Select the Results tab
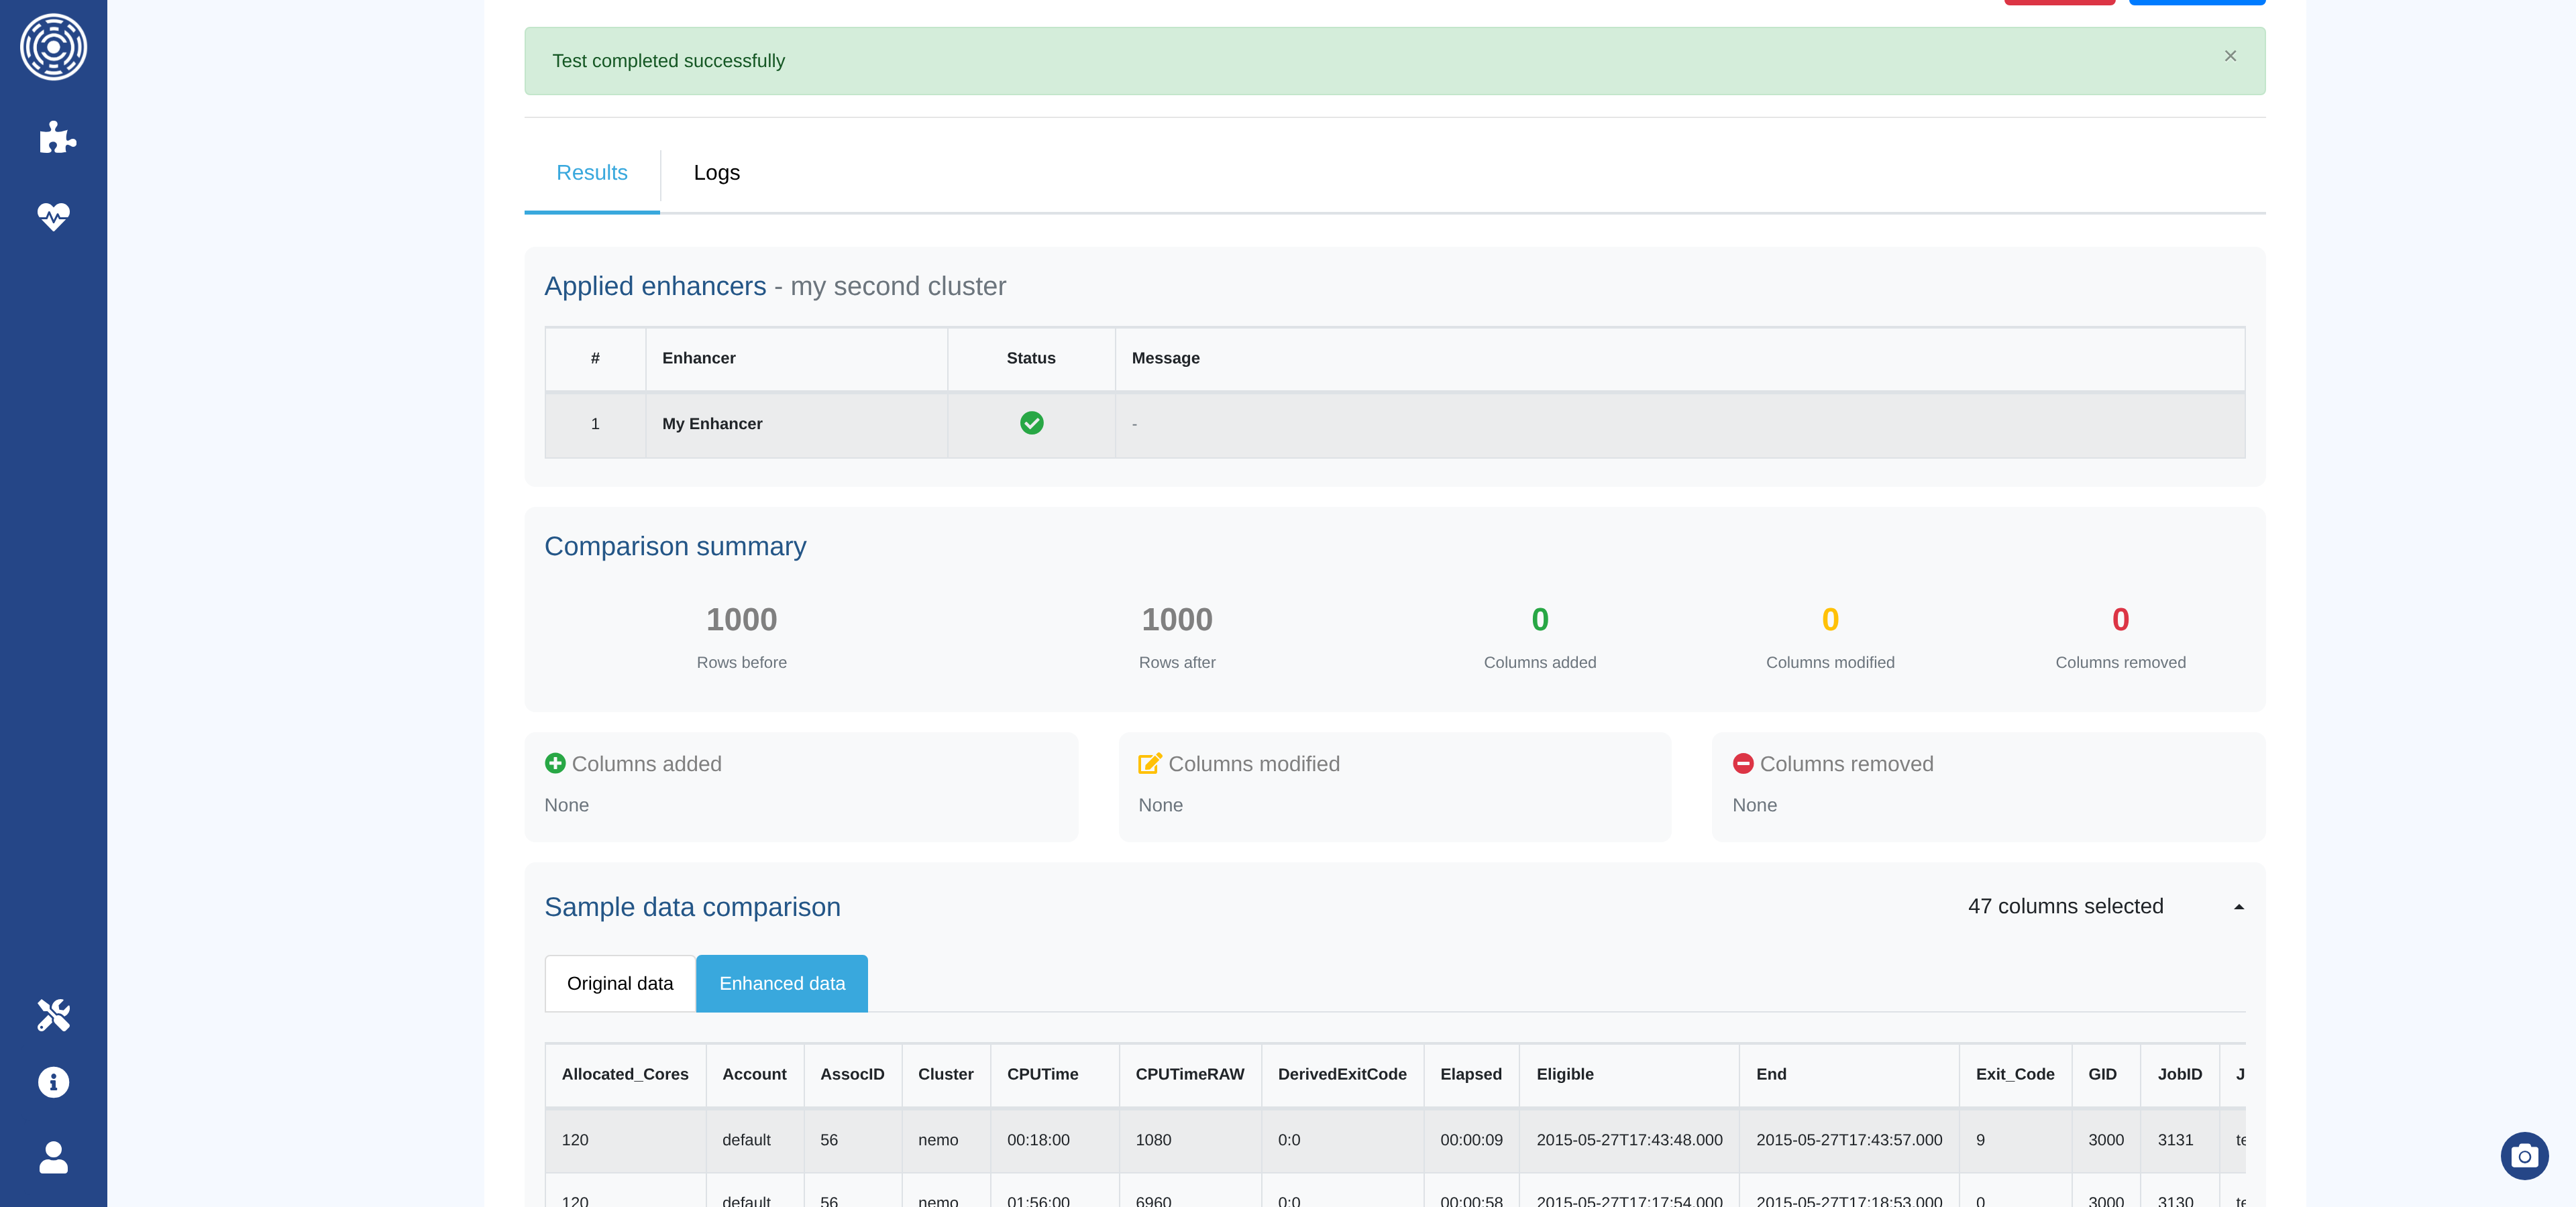Image resolution: width=2576 pixels, height=1207 pixels. click(x=591, y=173)
